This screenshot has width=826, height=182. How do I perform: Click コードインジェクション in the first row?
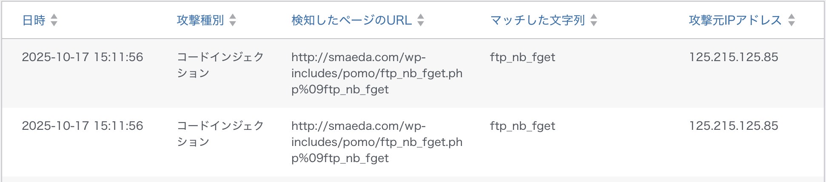(220, 65)
